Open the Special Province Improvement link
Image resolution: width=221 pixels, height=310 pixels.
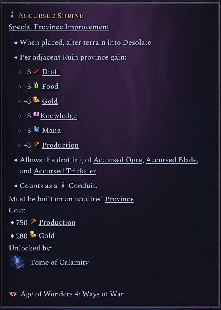[59, 27]
